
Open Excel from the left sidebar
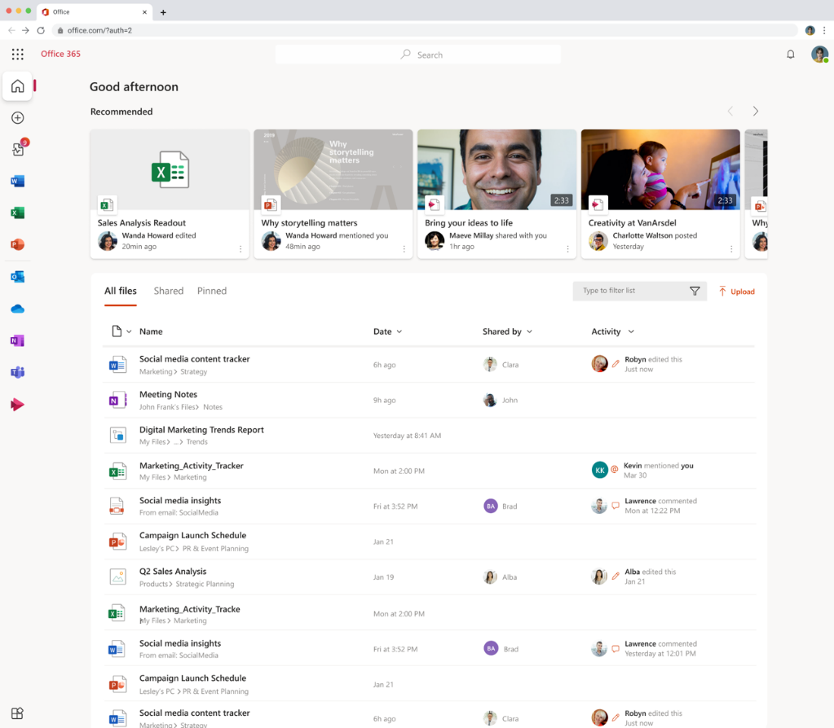pos(17,213)
